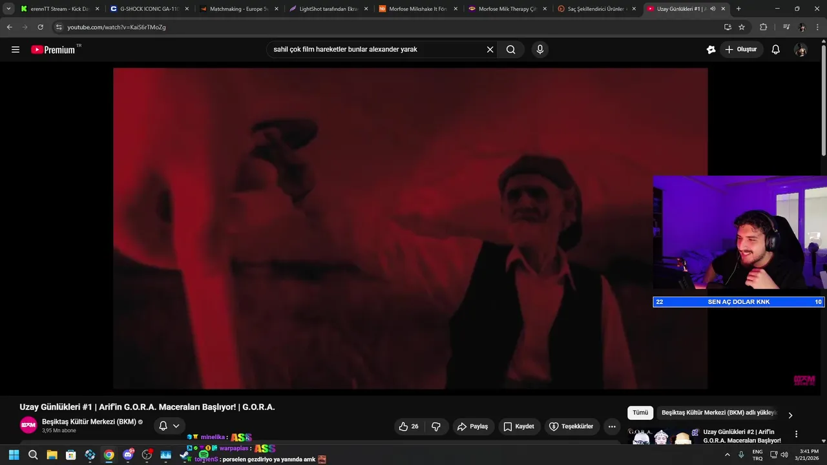
Task: Select Beşiktaş Kültür Merkezi uploader chip
Action: [718, 413]
